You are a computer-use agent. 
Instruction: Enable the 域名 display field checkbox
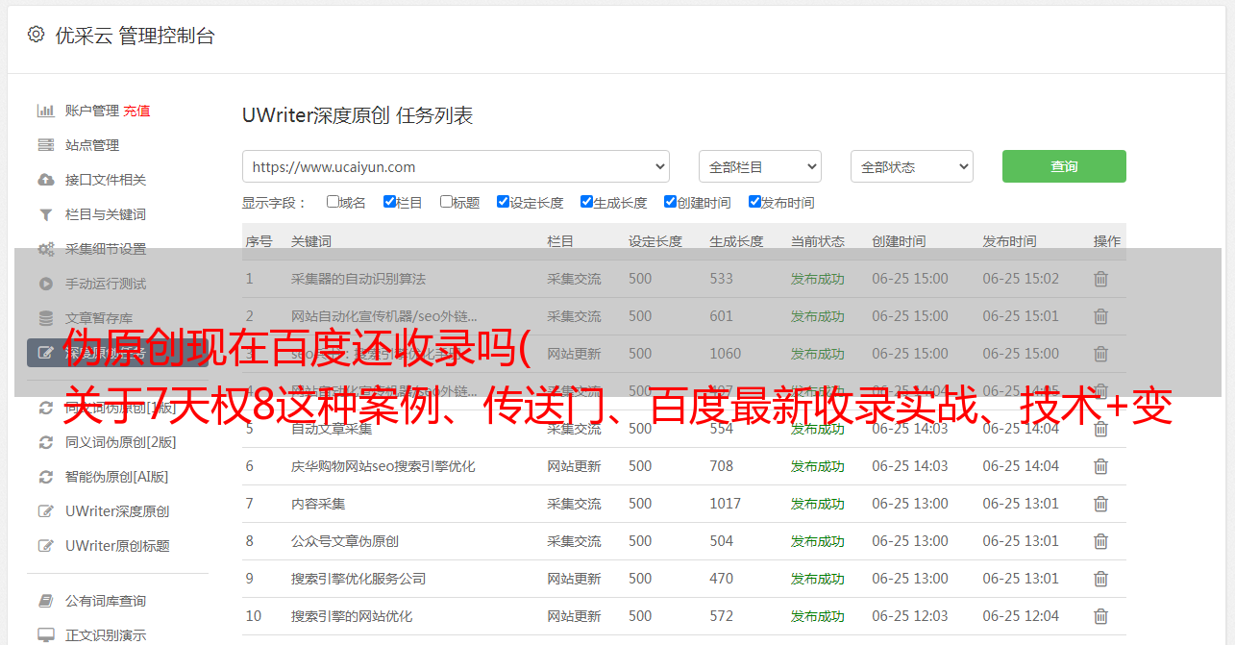[333, 202]
